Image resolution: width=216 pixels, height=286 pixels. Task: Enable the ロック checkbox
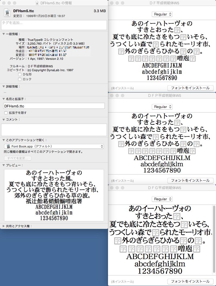click(x=20, y=79)
